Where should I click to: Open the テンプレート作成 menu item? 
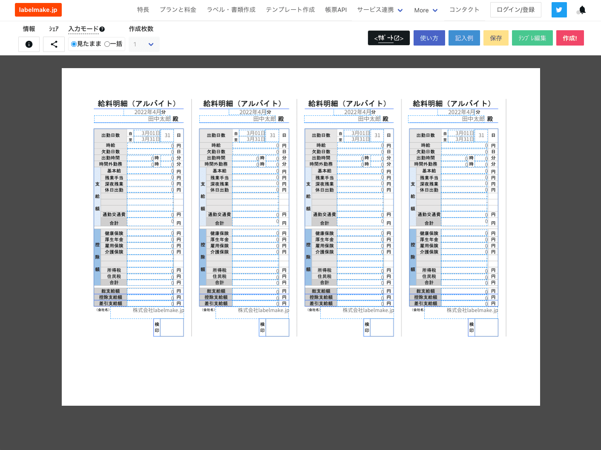pos(290,10)
